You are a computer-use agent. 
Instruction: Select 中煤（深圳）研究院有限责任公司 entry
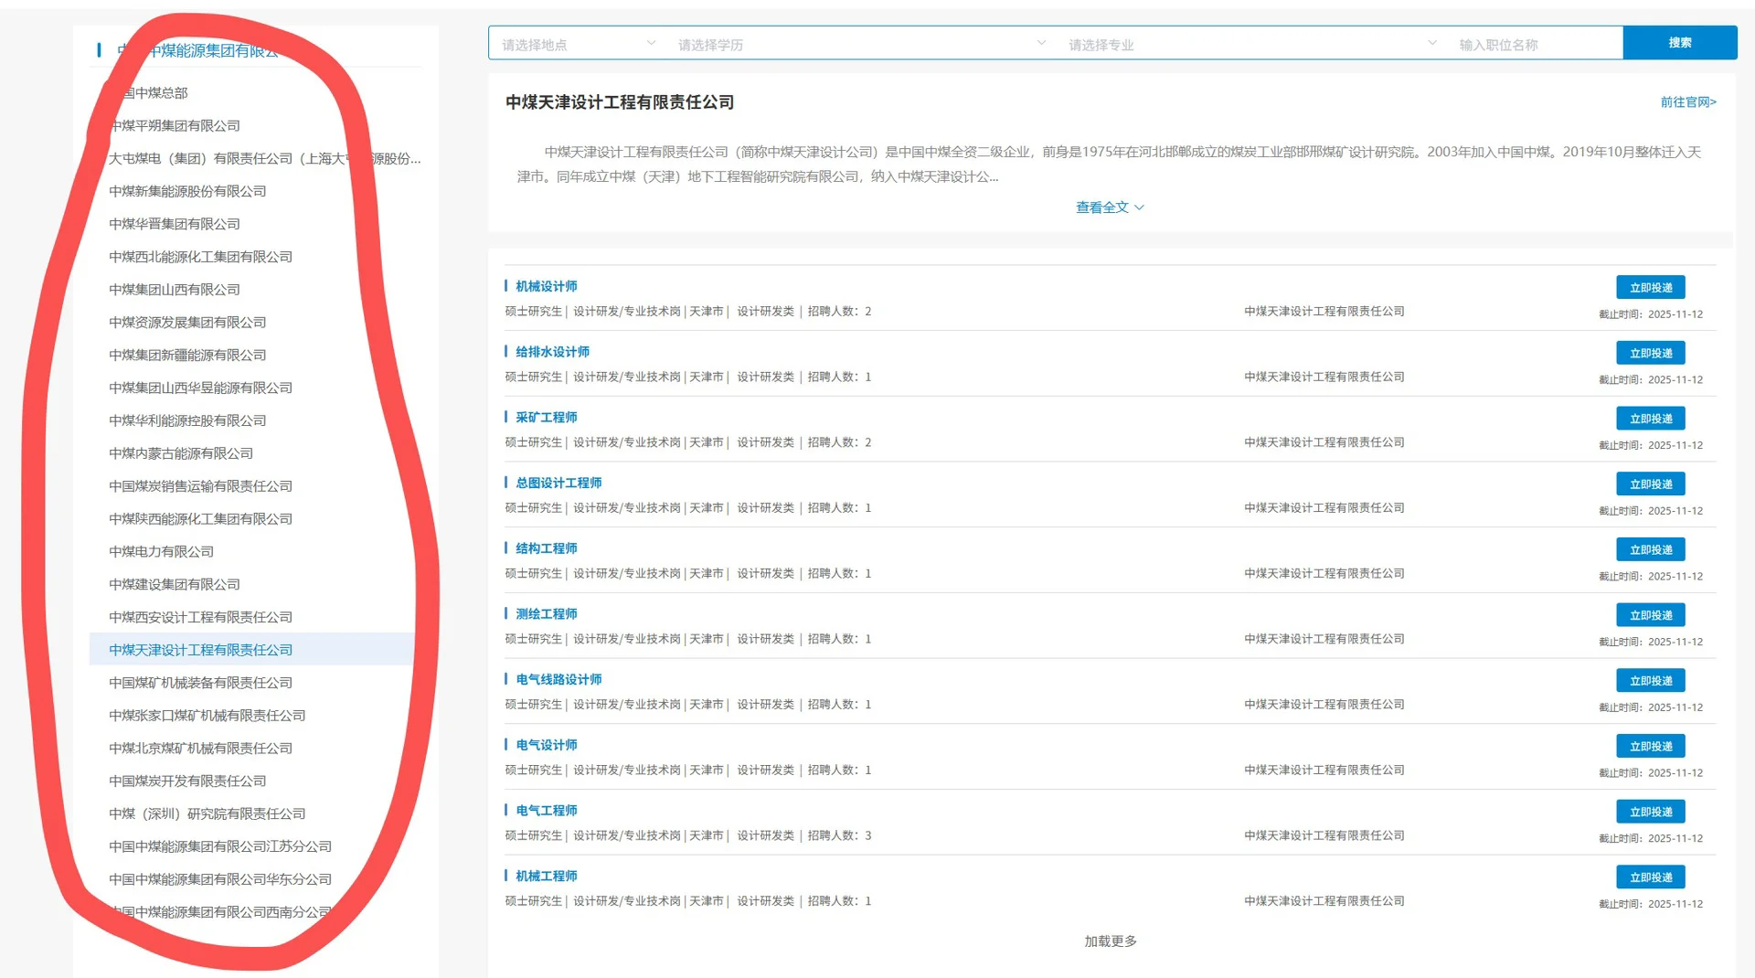pos(207,813)
